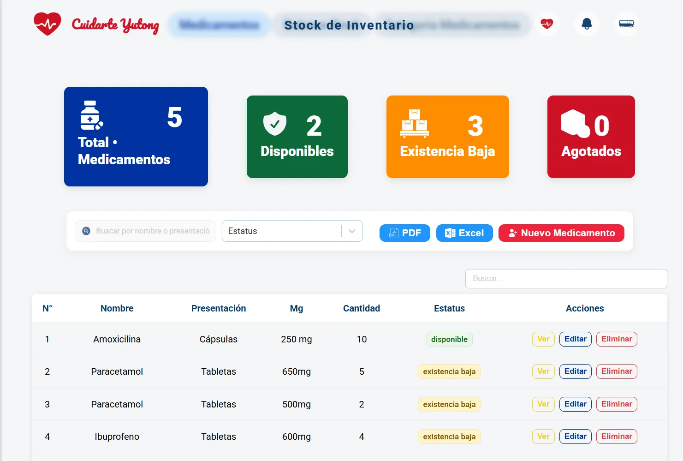The image size is (683, 461).
Task: Sort by Mg column header
Action: 297,308
